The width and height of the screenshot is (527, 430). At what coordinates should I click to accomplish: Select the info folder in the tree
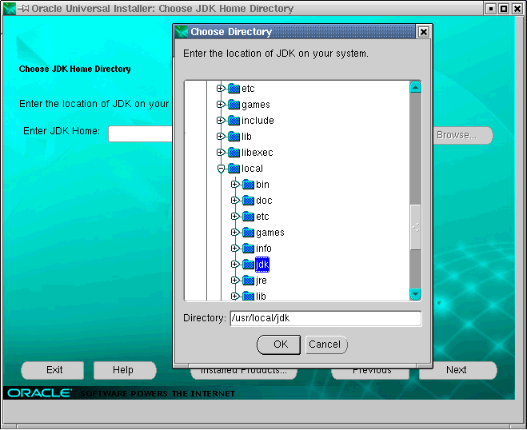[264, 249]
